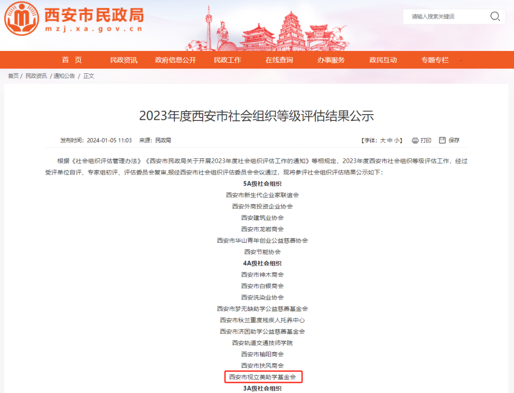Image resolution: width=514 pixels, height=393 pixels.
Task: Open the 政府信息公开 menu
Action: 175,60
